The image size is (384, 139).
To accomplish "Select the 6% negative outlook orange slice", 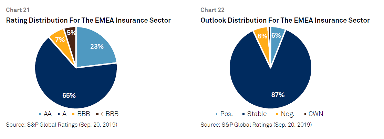I will tap(262, 39).
